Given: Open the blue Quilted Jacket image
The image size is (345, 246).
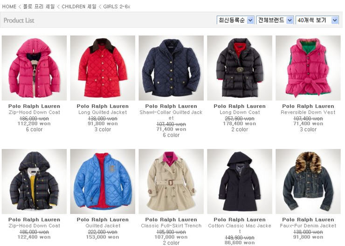Looking at the screenshot, I should coord(103,181).
